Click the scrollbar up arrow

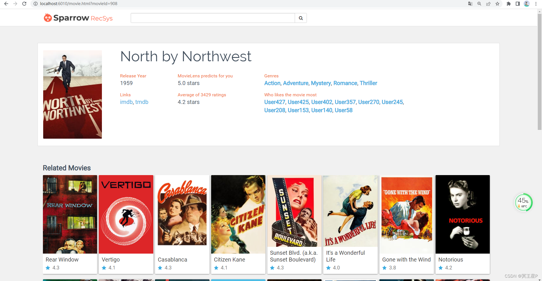click(x=539, y=12)
